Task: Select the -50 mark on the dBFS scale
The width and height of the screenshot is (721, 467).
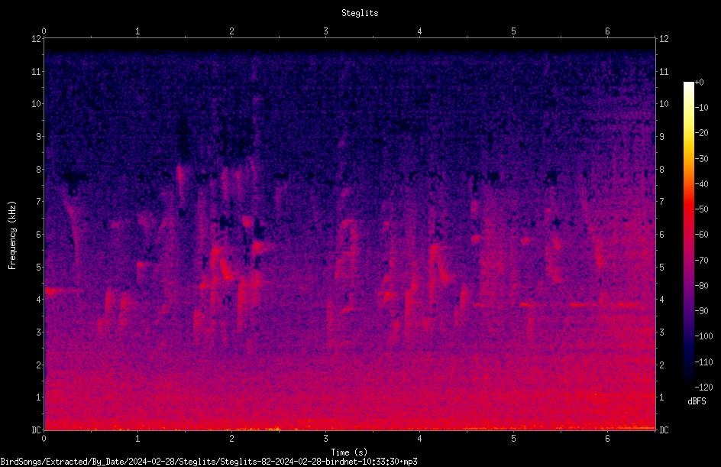Action: [702, 209]
